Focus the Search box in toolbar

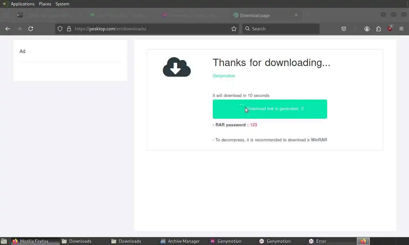click(x=281, y=29)
